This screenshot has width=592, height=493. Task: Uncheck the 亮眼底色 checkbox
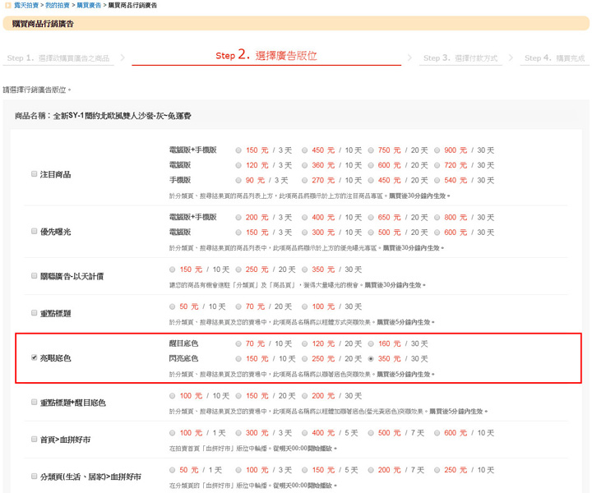pyautogui.click(x=34, y=358)
